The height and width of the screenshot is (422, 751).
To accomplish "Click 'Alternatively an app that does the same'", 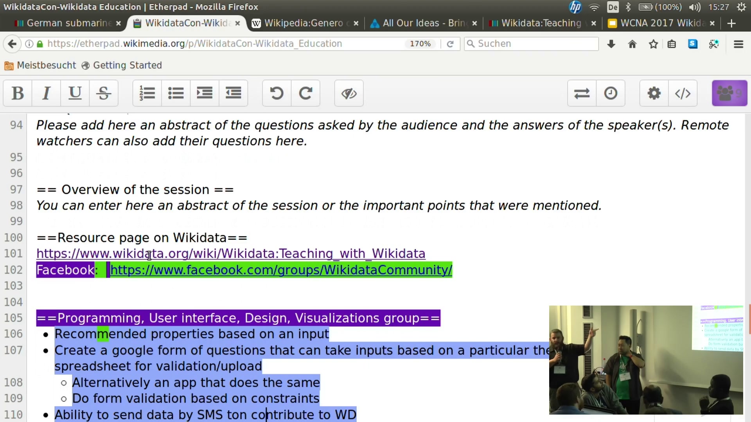I will tap(196, 383).
